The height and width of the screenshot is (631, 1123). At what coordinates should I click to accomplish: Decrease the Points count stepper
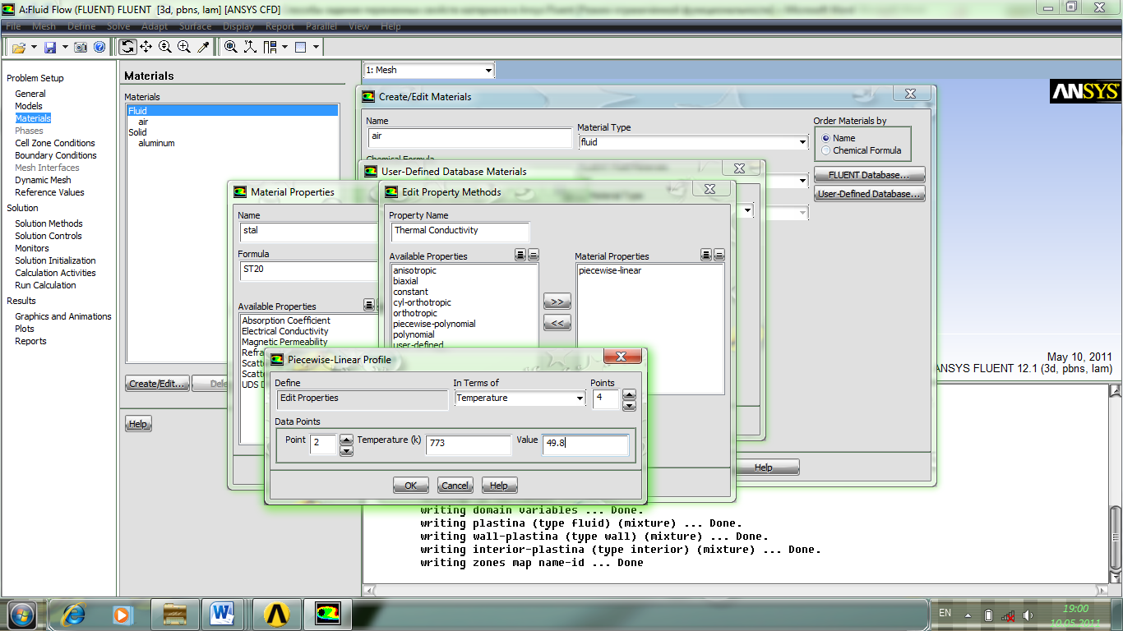(x=629, y=405)
